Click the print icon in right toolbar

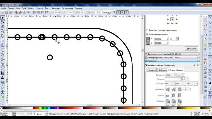tap(205, 29)
